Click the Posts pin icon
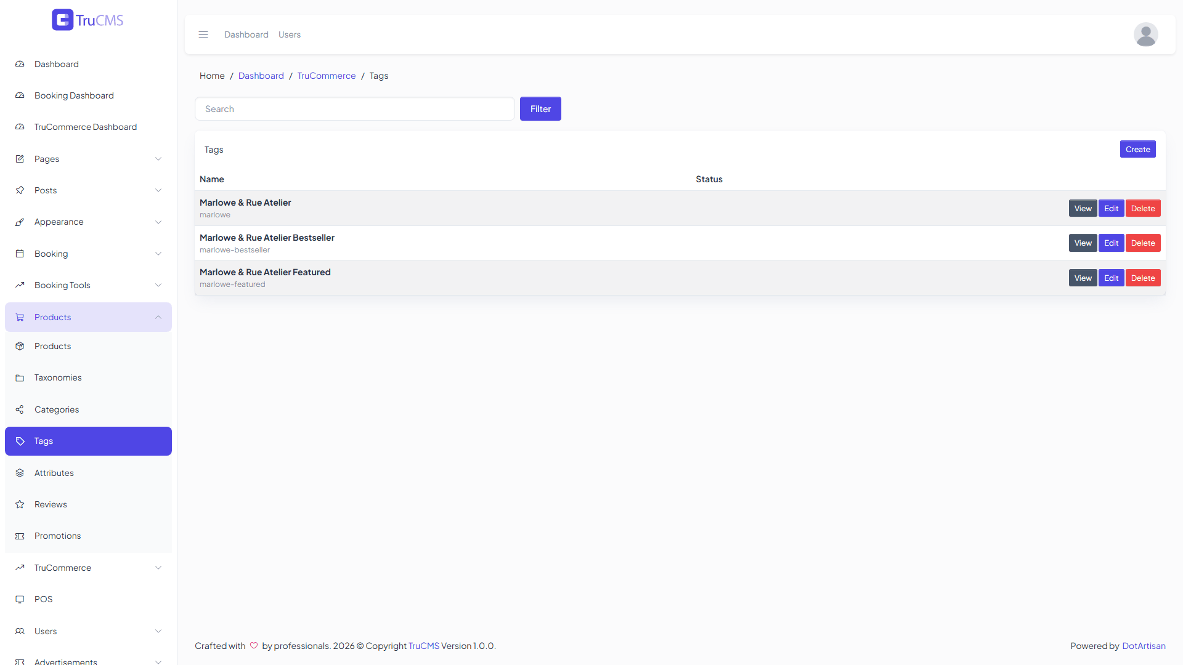 (x=20, y=190)
